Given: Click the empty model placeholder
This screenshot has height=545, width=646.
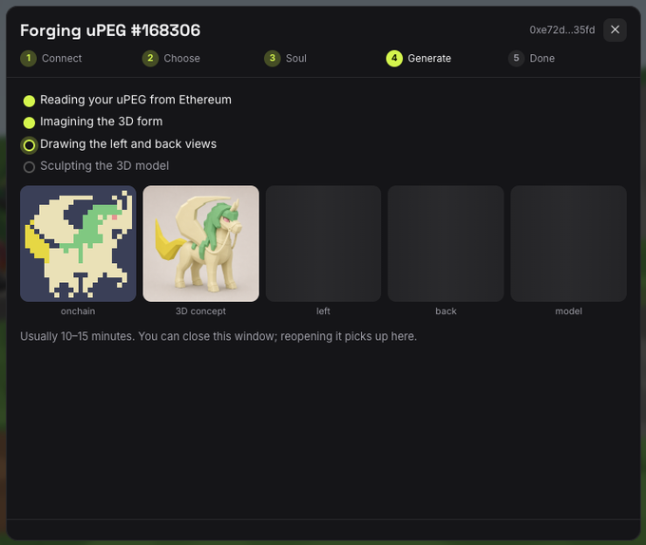Looking at the screenshot, I should coord(568,243).
